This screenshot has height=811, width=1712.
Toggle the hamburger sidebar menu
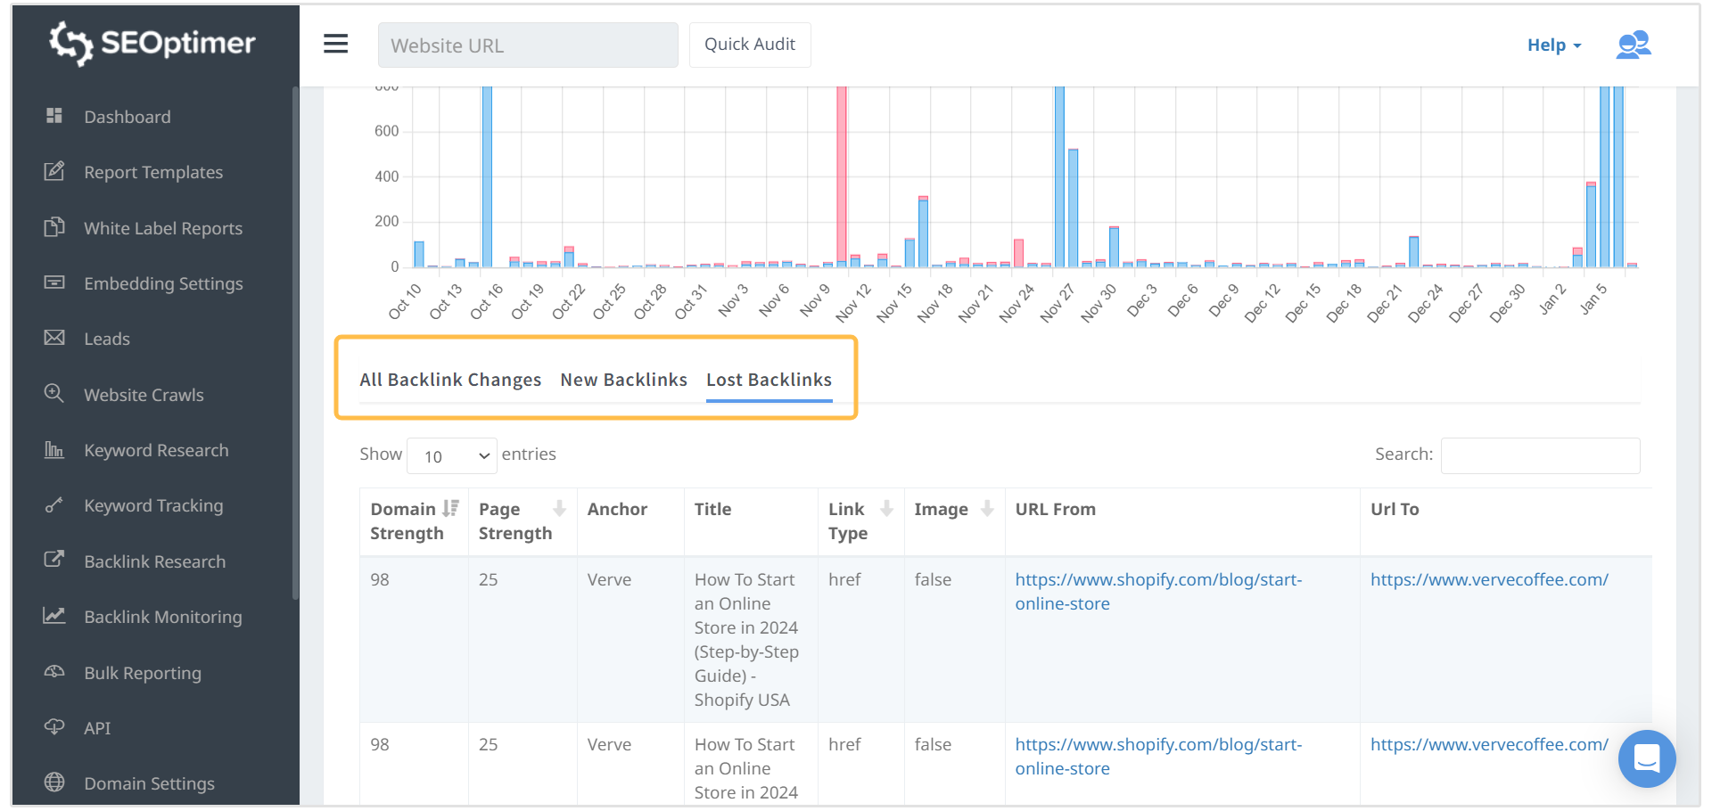(x=335, y=44)
